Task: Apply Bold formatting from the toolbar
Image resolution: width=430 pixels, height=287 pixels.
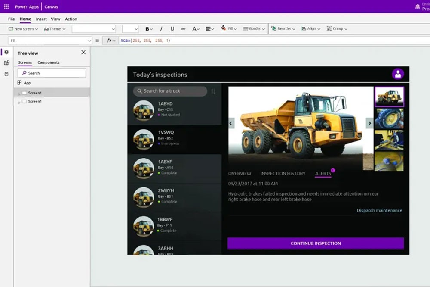Action: click(x=147, y=28)
